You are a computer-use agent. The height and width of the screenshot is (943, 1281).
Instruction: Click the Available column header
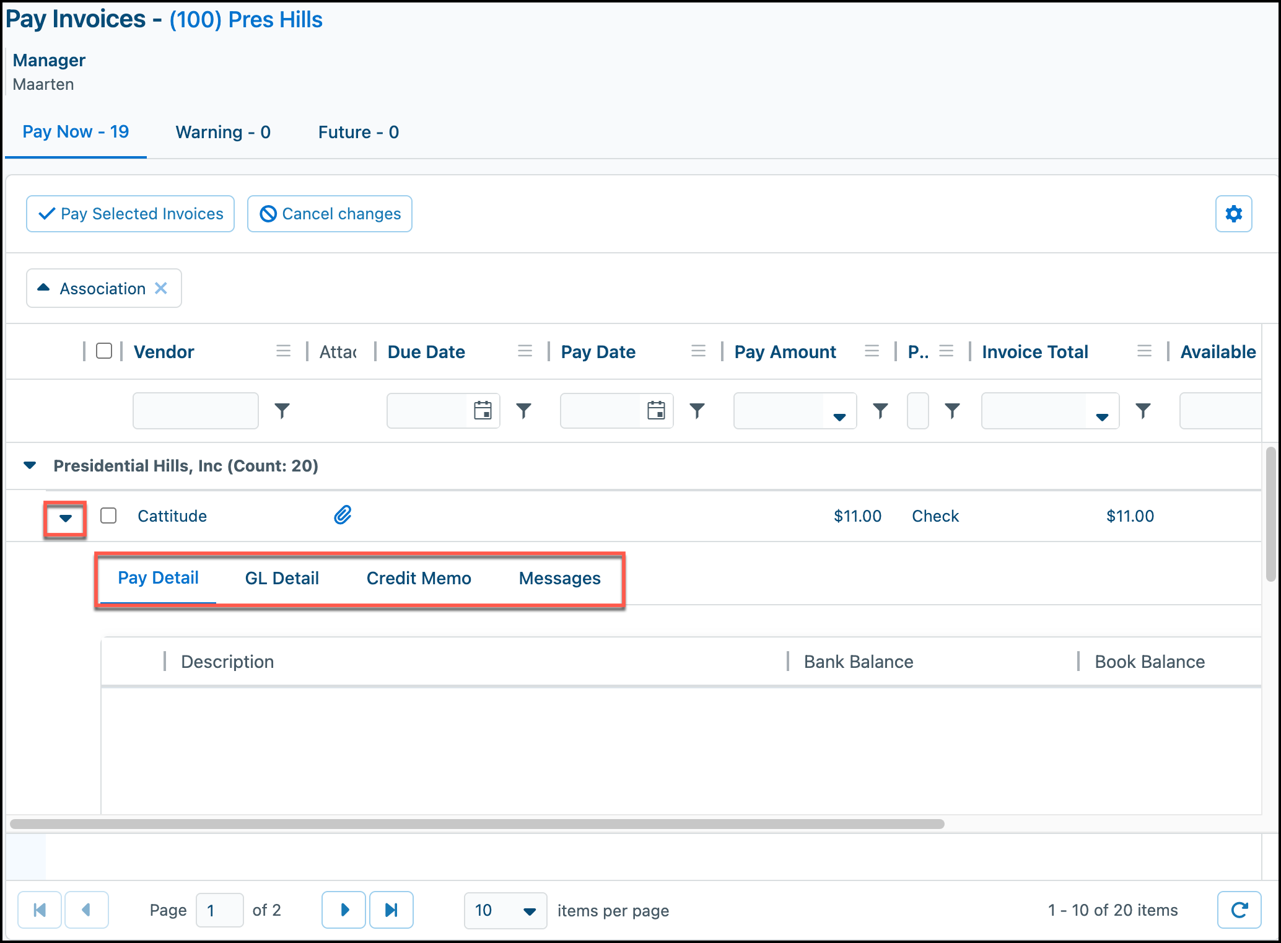(1218, 351)
